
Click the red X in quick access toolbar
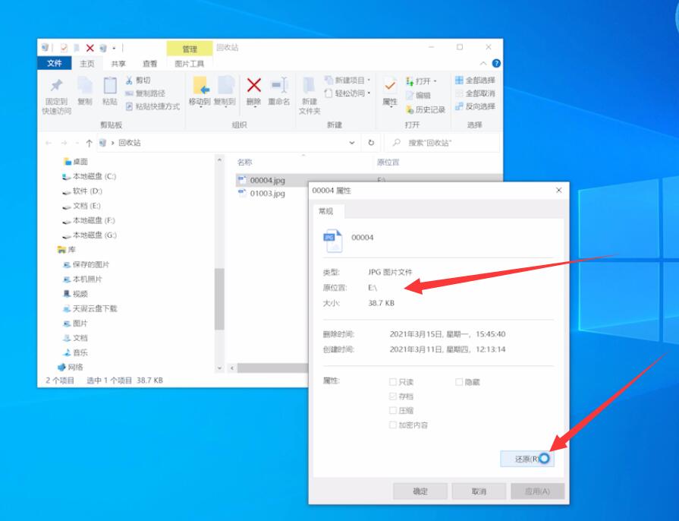tap(90, 48)
